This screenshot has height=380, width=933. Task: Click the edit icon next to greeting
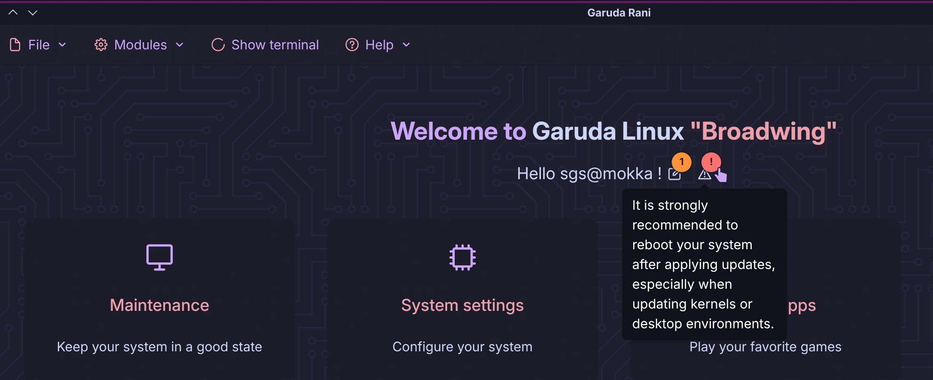(675, 174)
